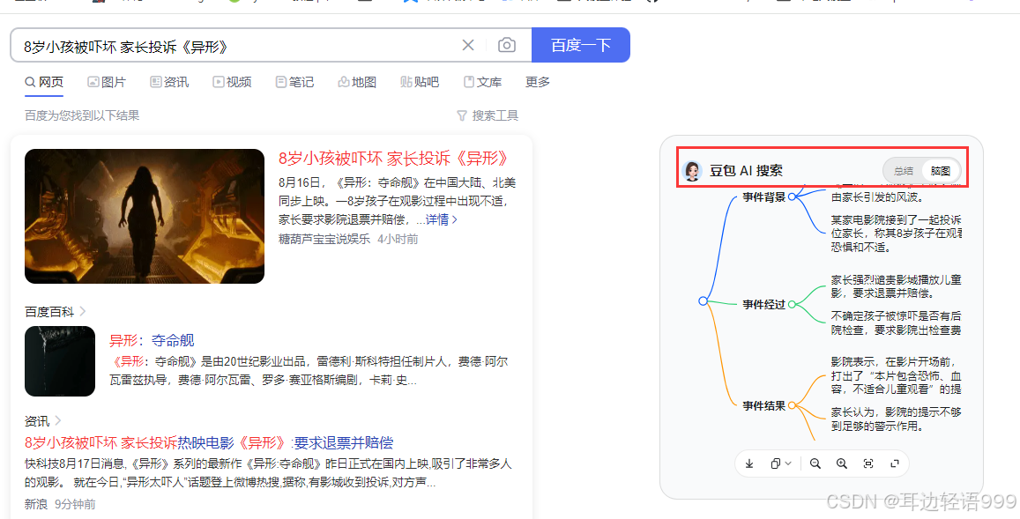This screenshot has height=519, width=1020.
Task: Expand the mind map to fullscreen
Action: (x=895, y=463)
